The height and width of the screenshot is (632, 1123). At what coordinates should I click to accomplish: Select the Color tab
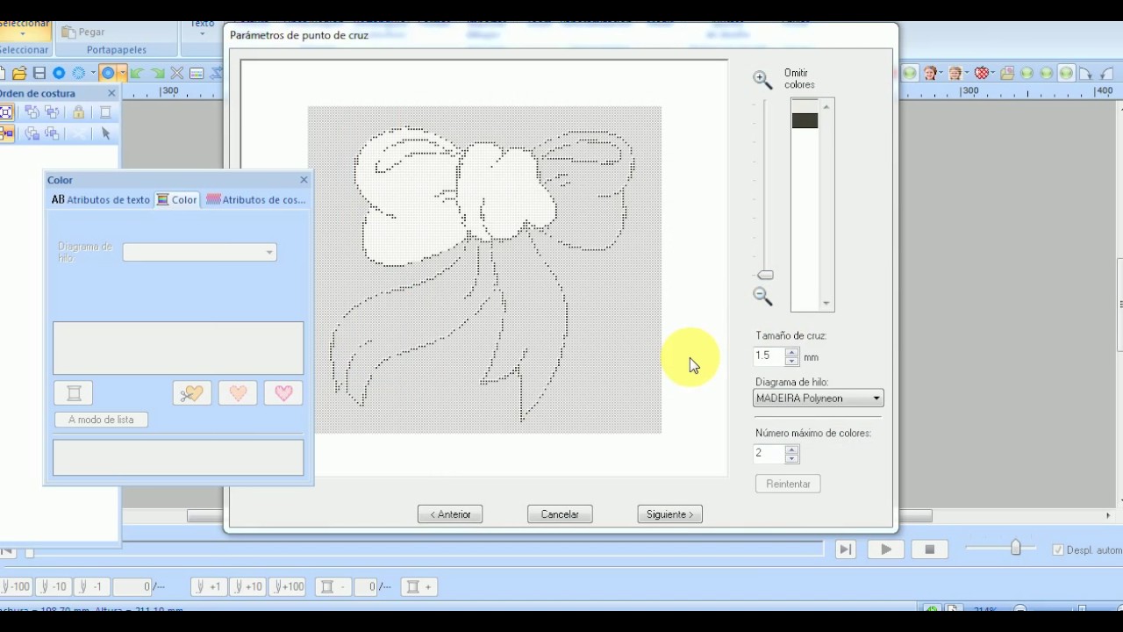(x=177, y=199)
